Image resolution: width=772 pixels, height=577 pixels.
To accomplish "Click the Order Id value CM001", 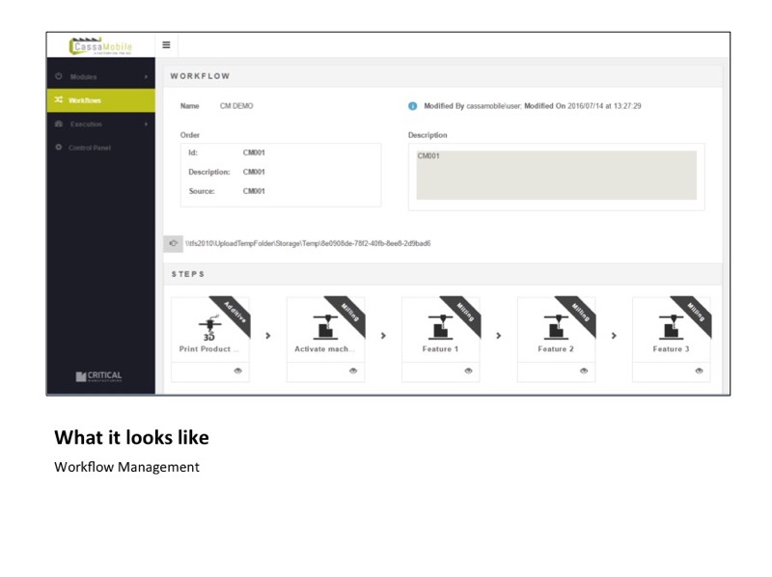I will [x=254, y=152].
